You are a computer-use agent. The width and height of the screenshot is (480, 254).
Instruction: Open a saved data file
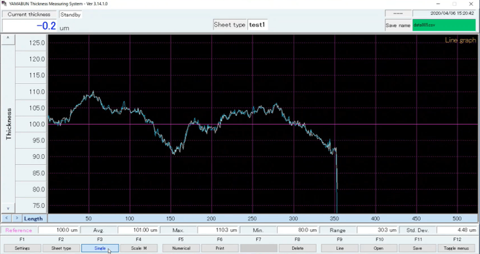pos(379,249)
